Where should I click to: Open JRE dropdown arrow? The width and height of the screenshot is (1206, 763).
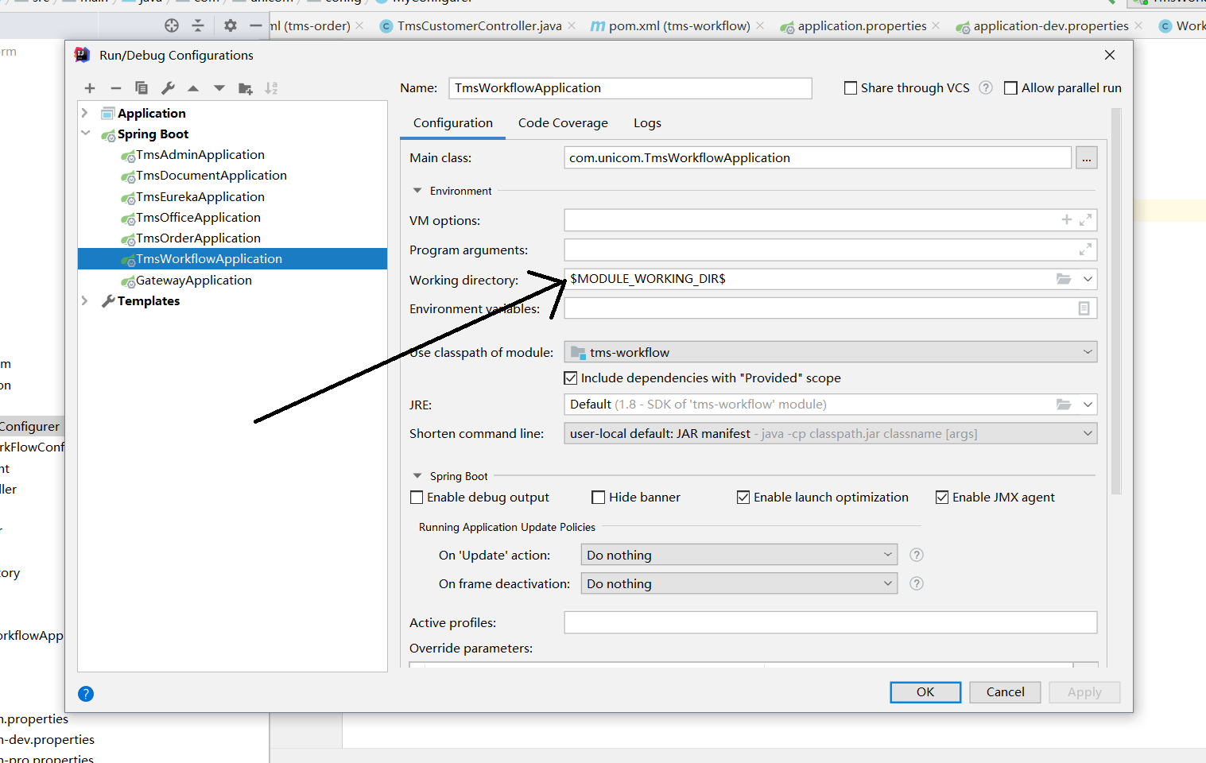click(x=1088, y=405)
